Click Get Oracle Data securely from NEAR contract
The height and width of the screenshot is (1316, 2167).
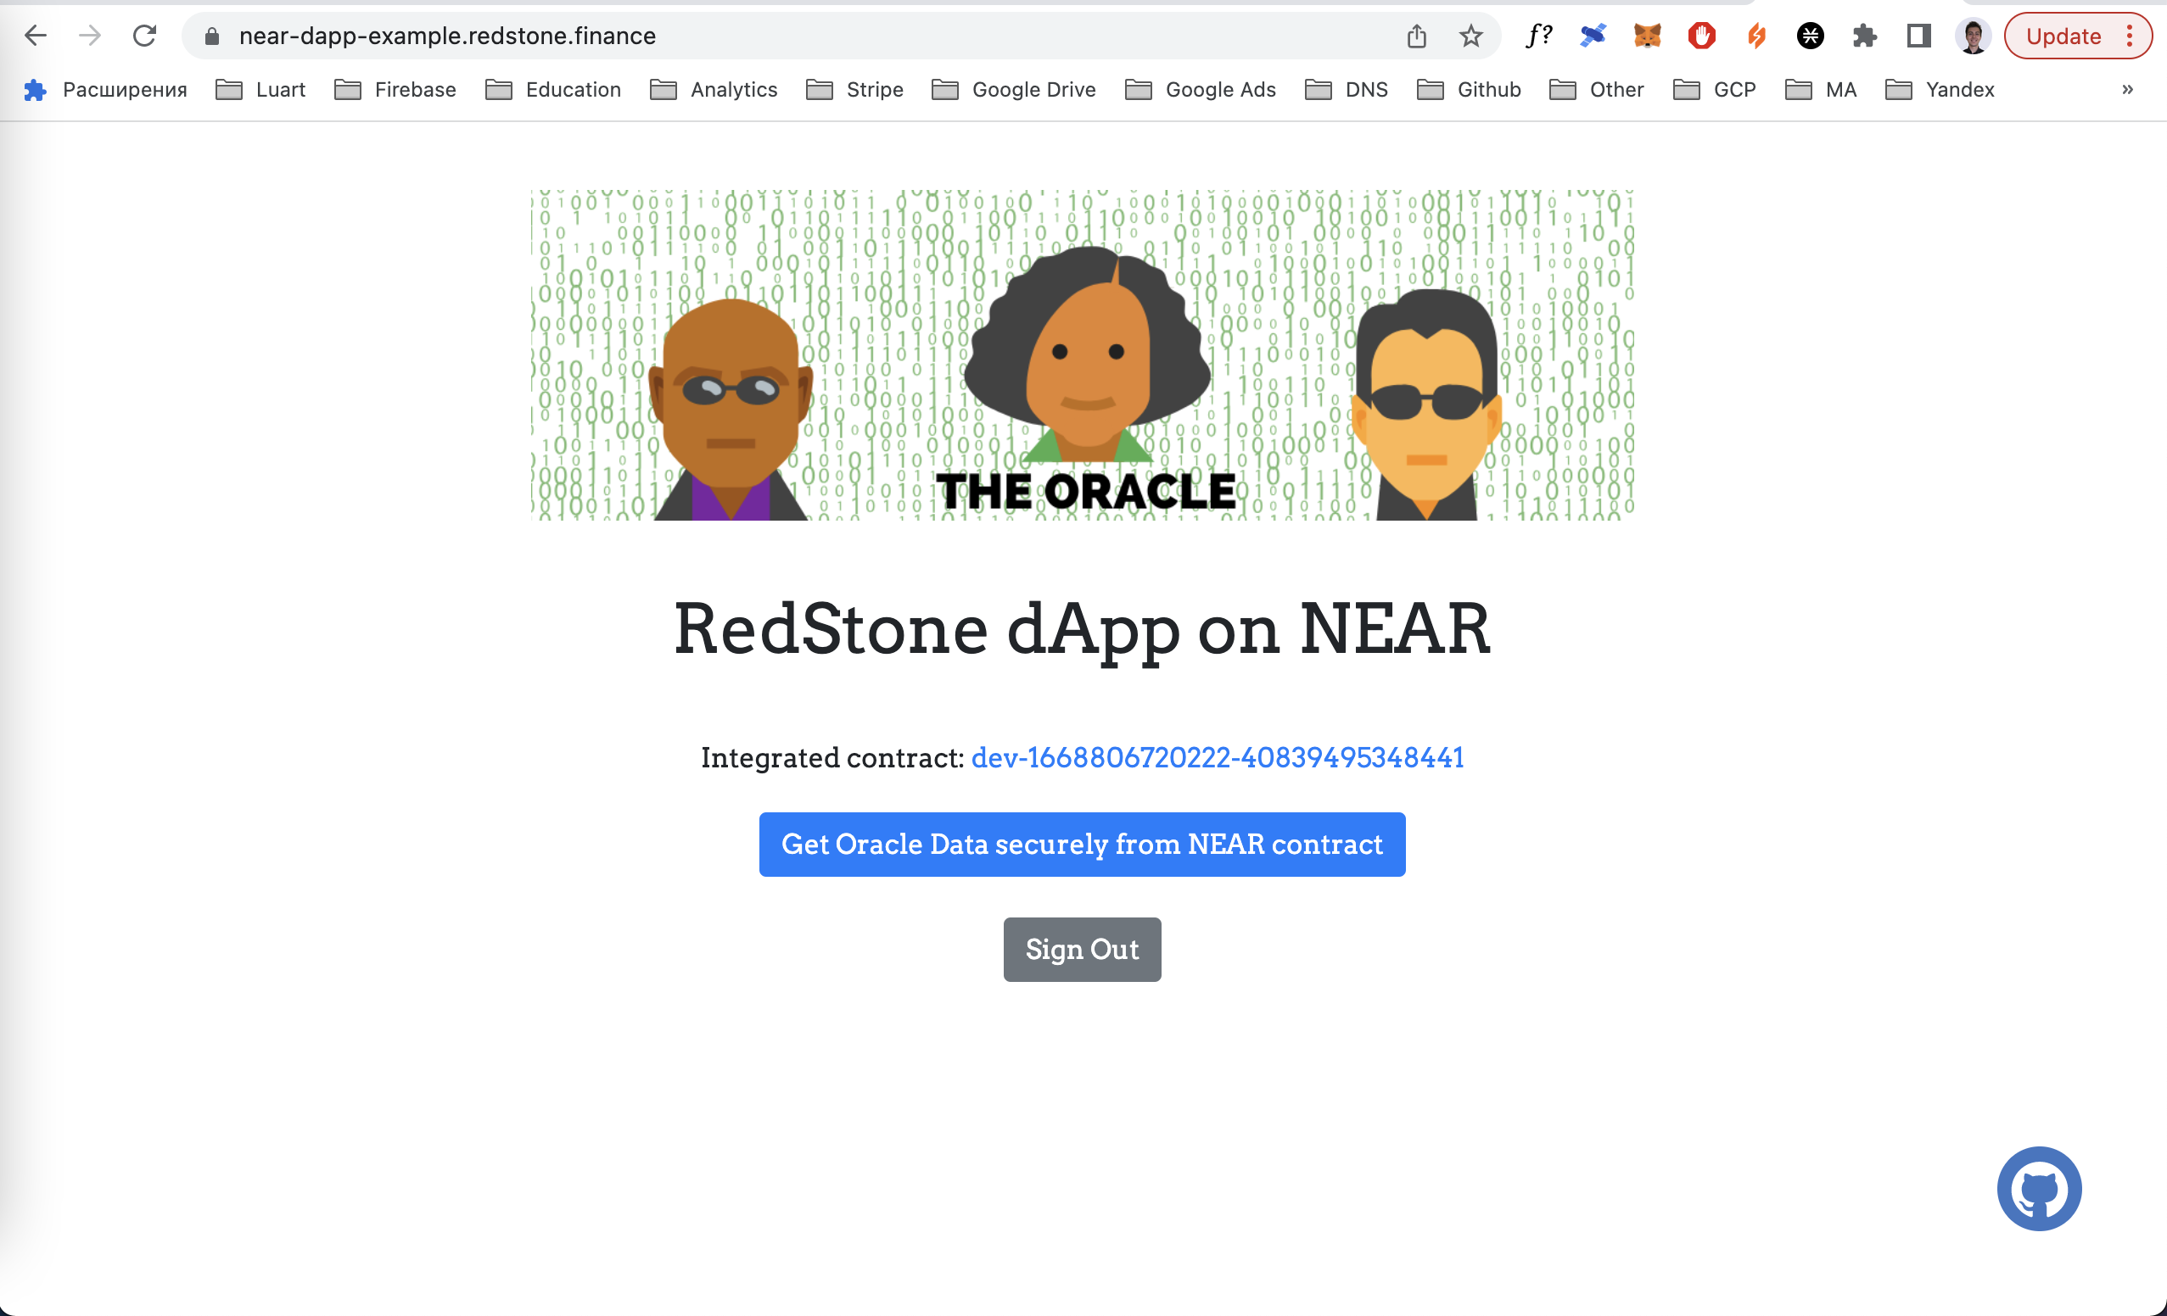[1082, 844]
